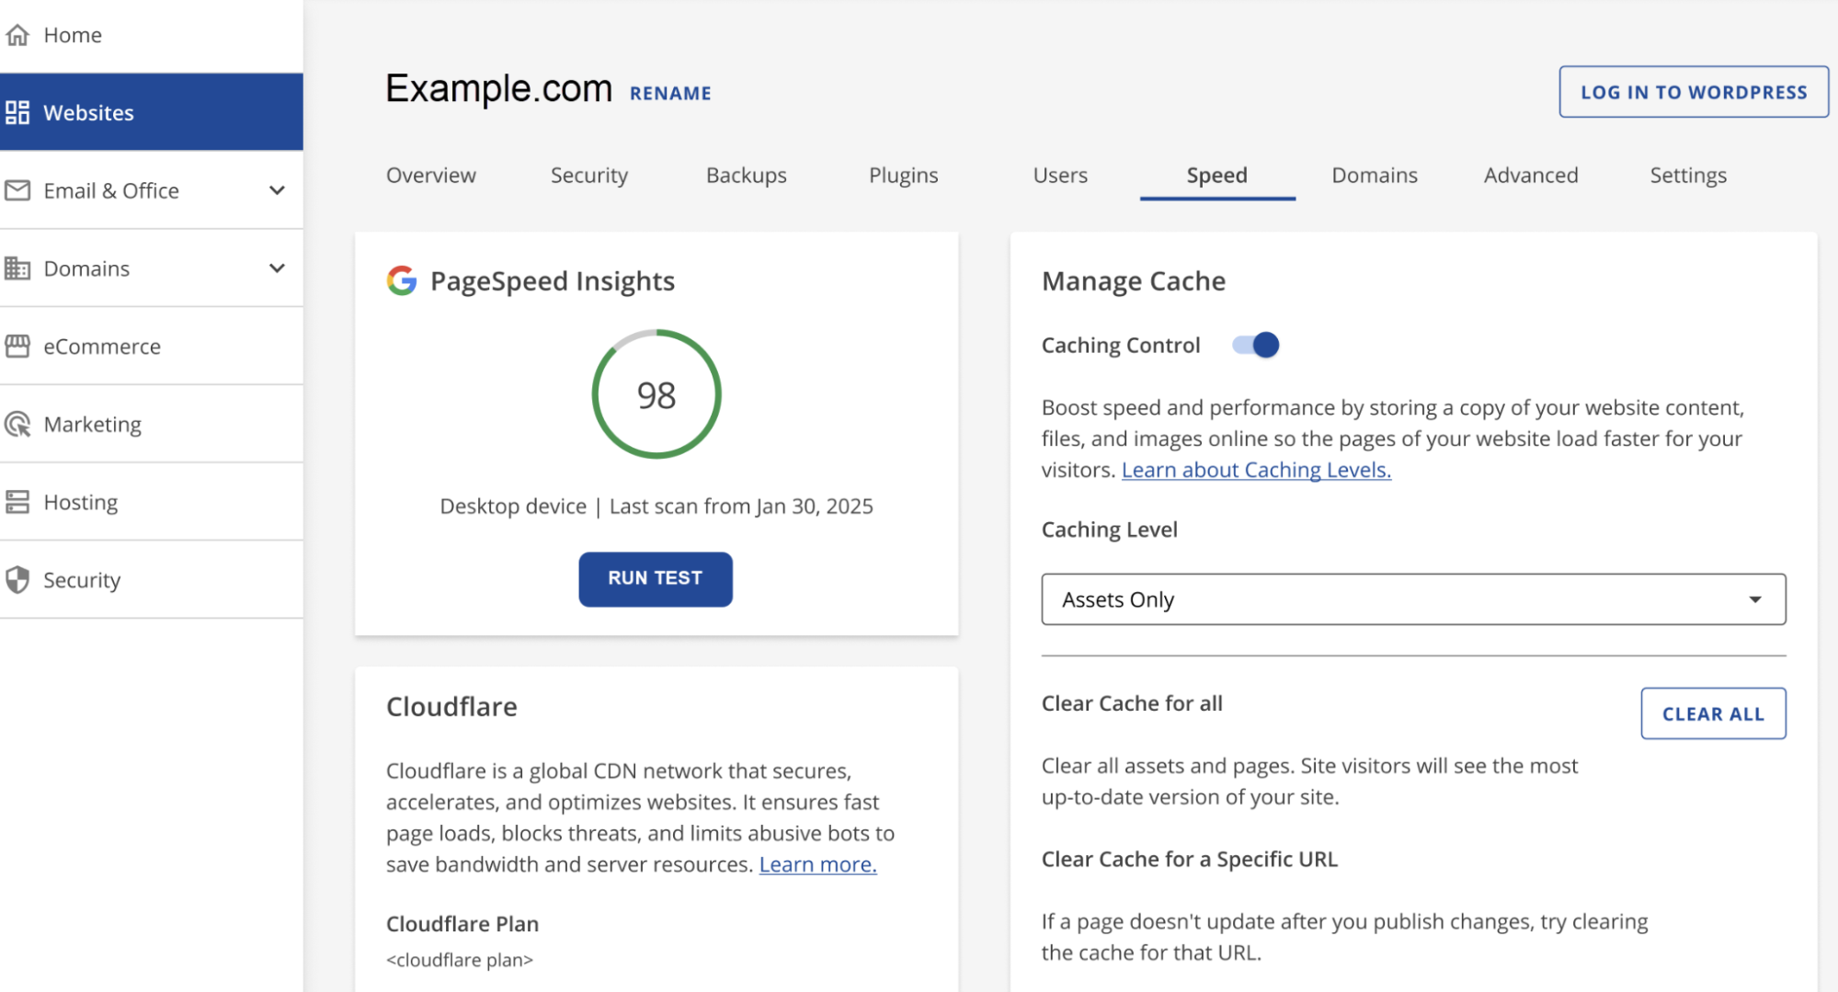Expand the Email & Office chevron
Image resolution: width=1838 pixels, height=992 pixels.
tap(277, 190)
